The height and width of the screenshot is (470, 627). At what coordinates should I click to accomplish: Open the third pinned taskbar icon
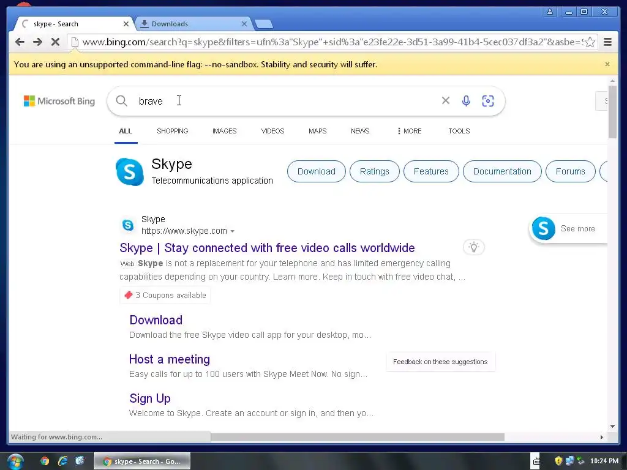80,461
